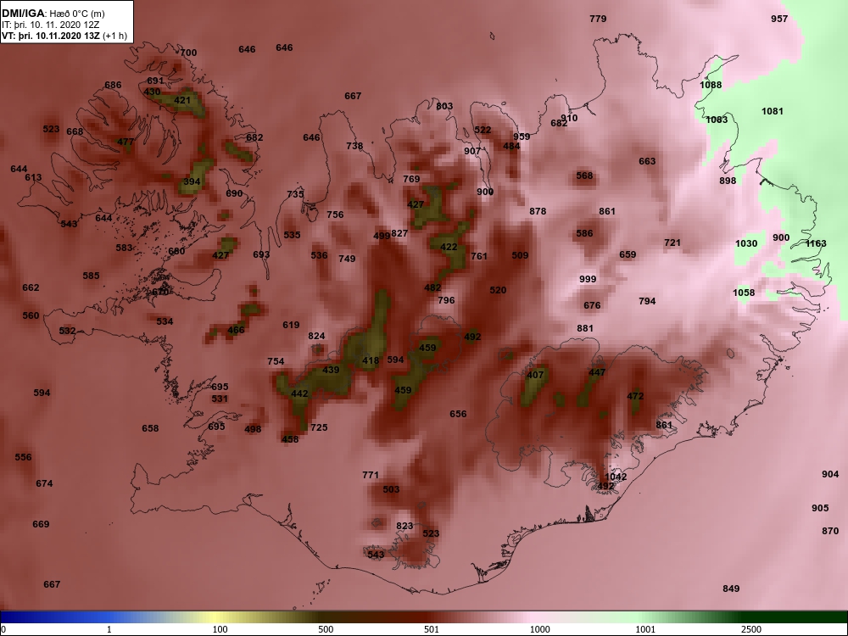This screenshot has height=636, width=848.
Task: Click the 613 value at the west edge
Action: click(33, 177)
